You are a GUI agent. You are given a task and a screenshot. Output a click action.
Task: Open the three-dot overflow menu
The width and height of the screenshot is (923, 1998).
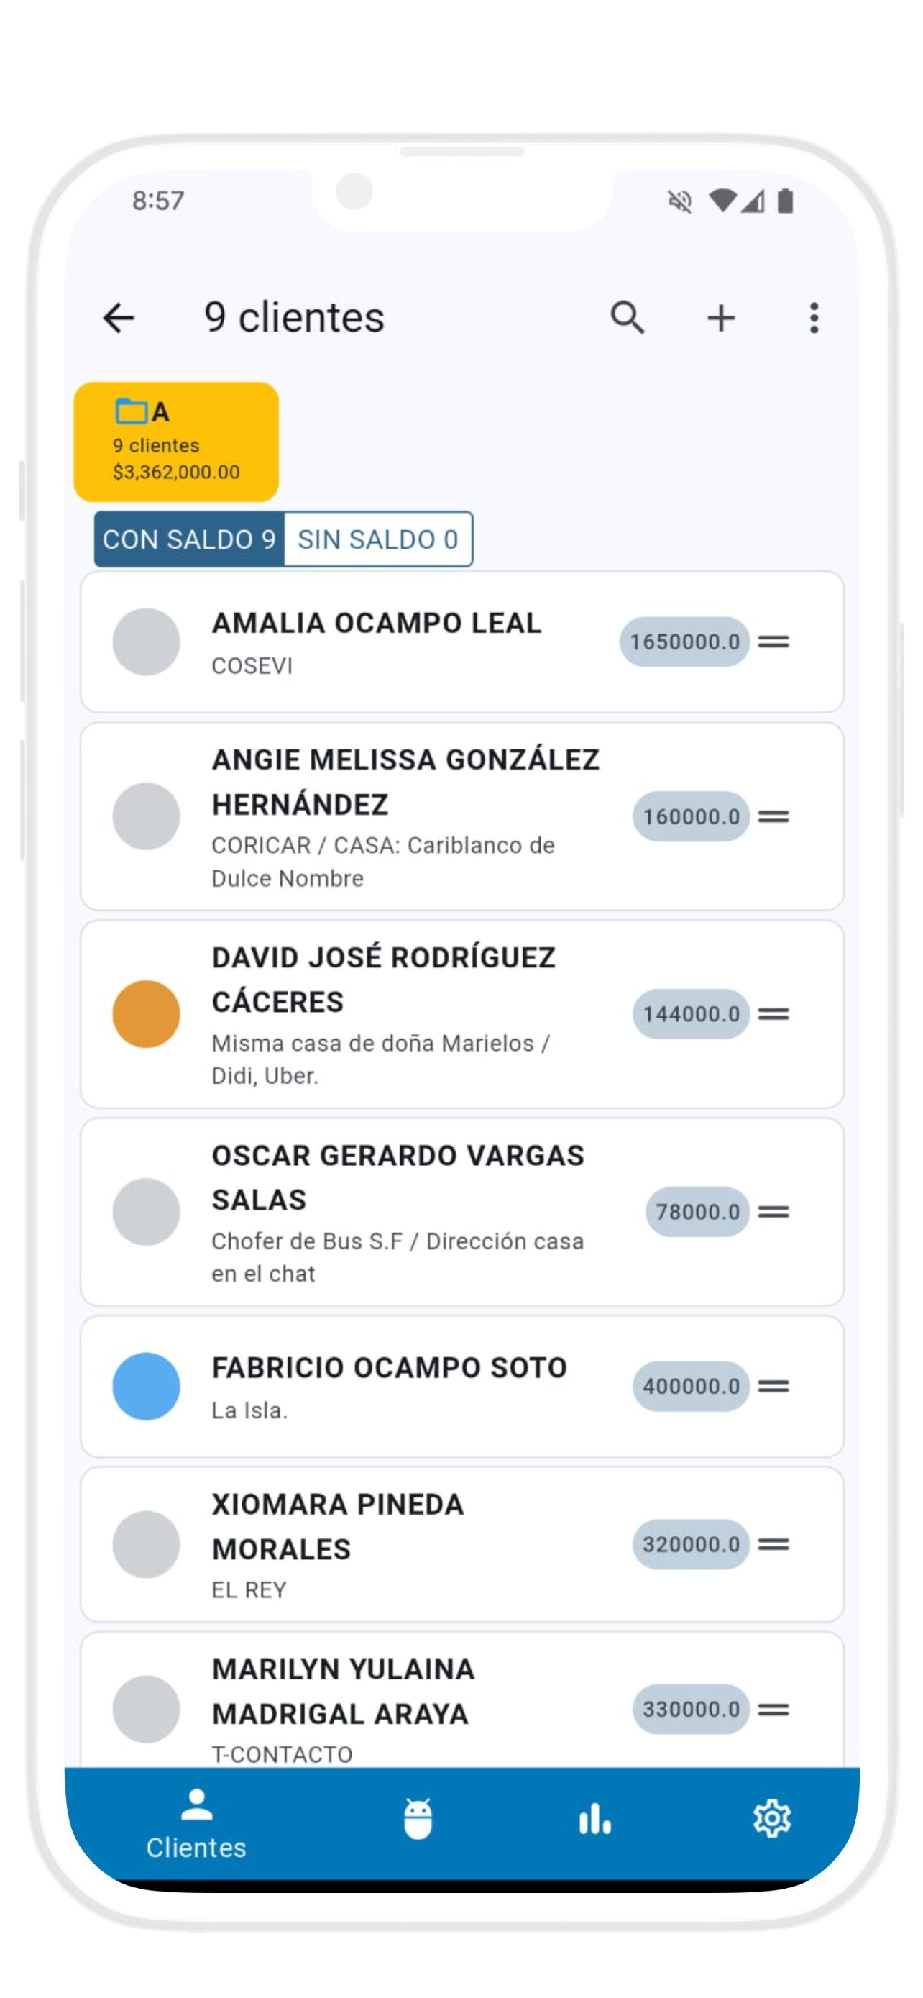[814, 318]
